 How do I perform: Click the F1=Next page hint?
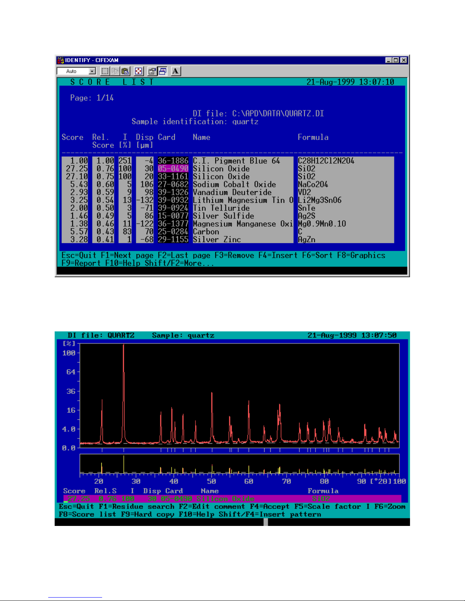point(127,255)
